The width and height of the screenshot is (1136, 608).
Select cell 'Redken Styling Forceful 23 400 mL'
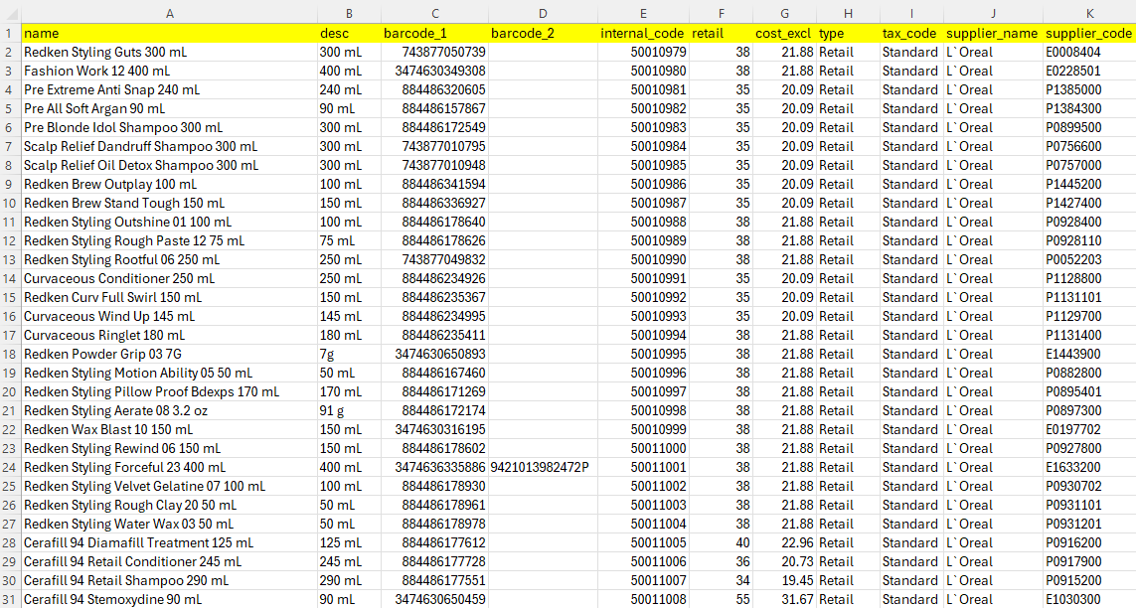coord(170,467)
